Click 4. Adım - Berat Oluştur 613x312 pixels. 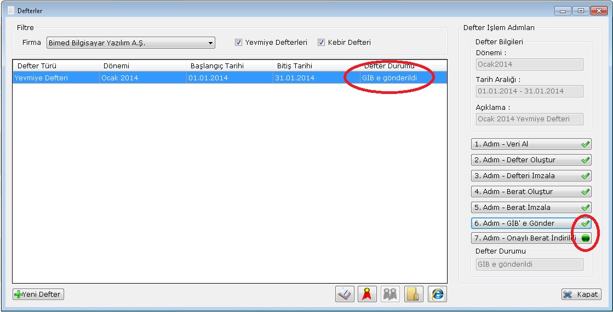tap(531, 191)
